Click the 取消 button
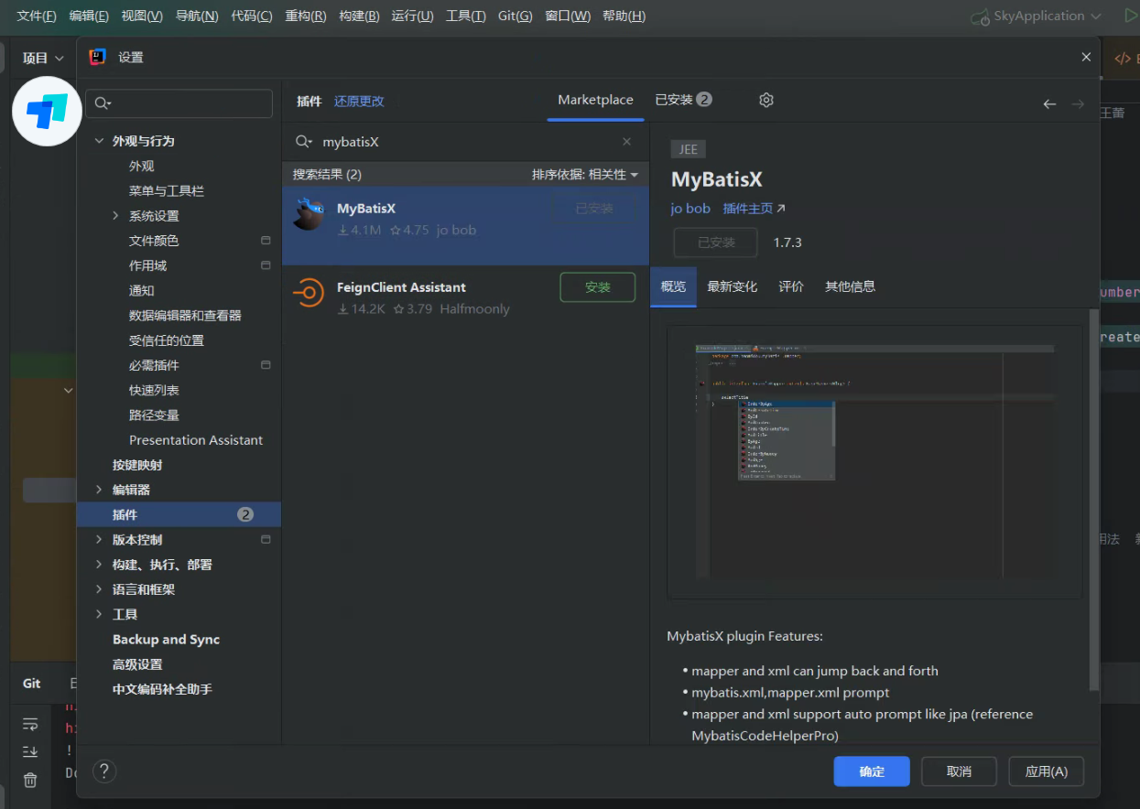The image size is (1140, 809). 959,771
